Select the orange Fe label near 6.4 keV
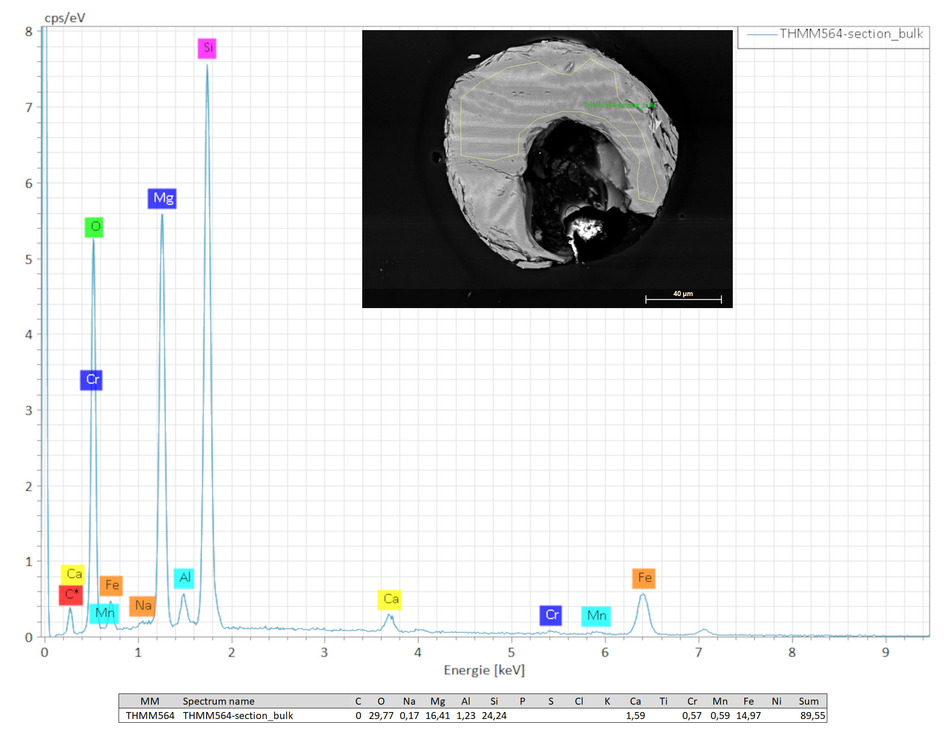Image resolution: width=944 pixels, height=738 pixels. click(x=644, y=578)
